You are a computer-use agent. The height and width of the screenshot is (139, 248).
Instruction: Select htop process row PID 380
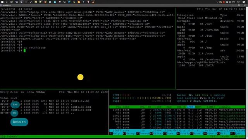pos(177,128)
